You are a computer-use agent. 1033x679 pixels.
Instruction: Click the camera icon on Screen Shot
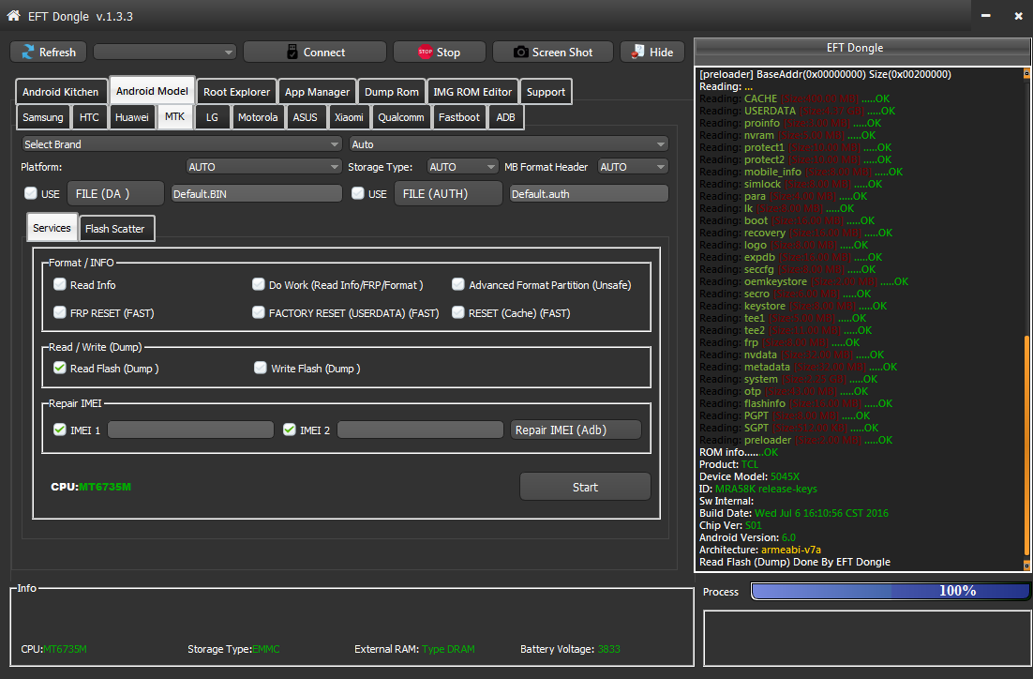(520, 53)
